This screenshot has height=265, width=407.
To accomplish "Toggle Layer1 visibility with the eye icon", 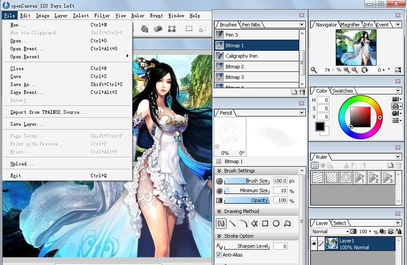I will 314,244.
